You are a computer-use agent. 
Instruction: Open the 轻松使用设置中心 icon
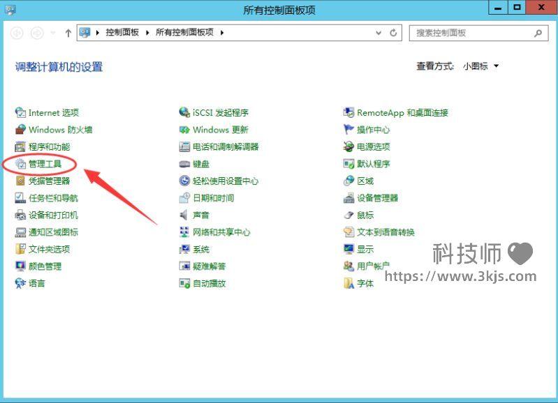184,181
